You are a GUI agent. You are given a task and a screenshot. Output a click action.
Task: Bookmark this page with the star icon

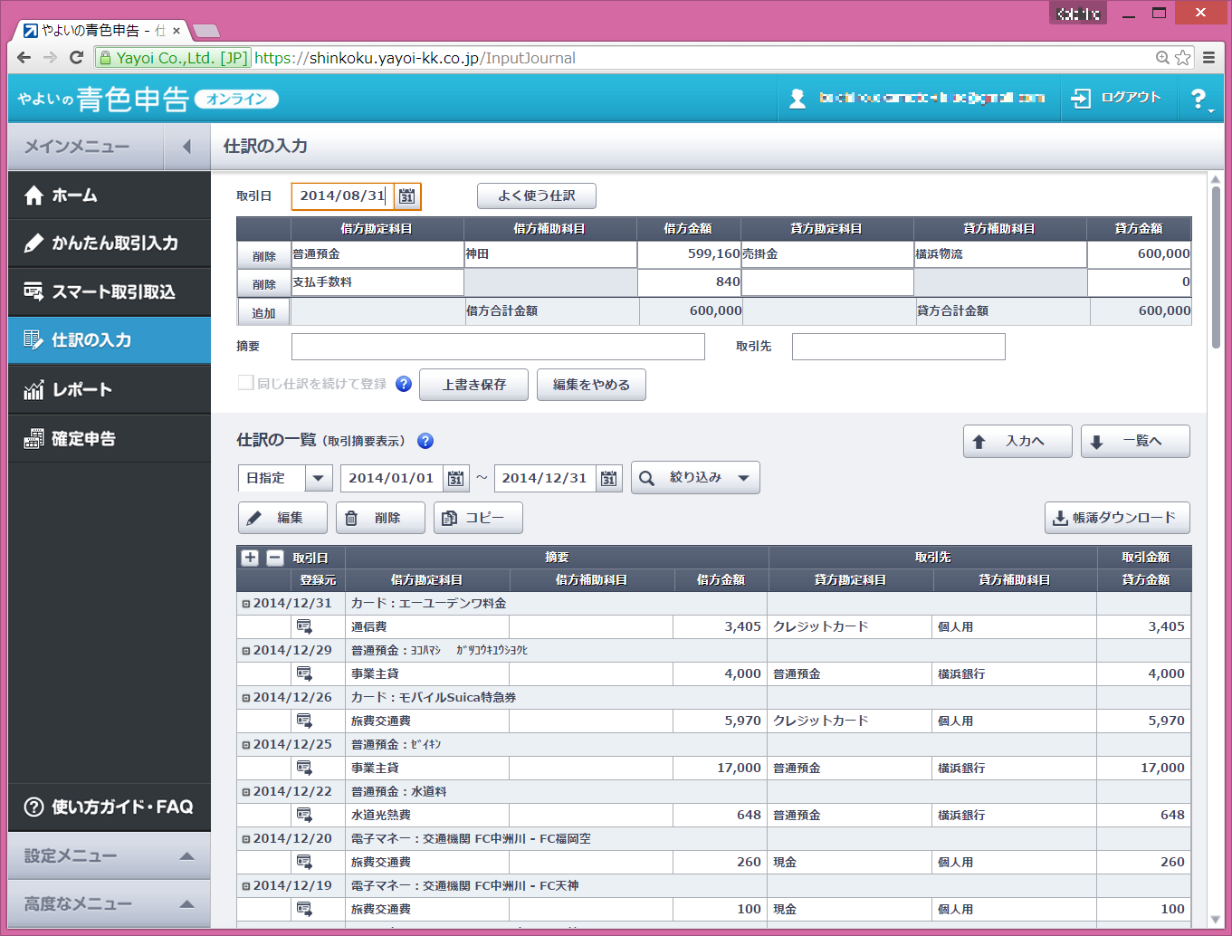point(1183,58)
